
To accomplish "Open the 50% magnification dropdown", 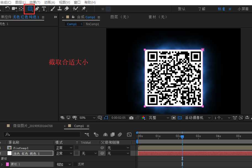I will point(87,118).
